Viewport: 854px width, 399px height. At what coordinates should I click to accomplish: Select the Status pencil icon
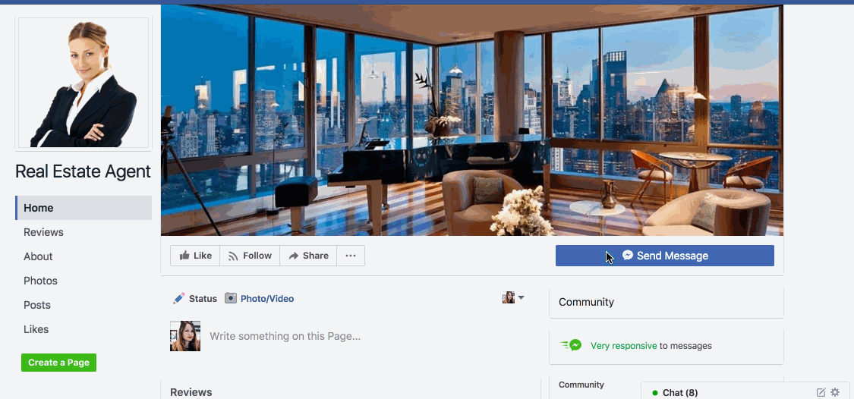click(178, 298)
